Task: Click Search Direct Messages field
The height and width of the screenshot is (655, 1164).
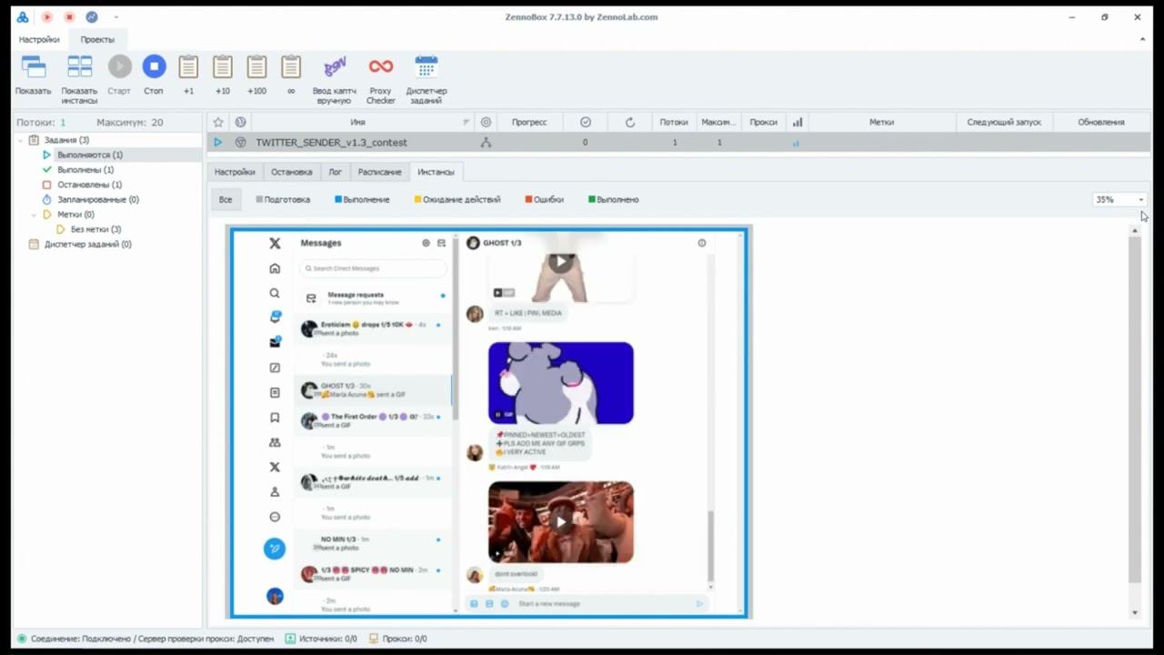Action: coord(374,268)
